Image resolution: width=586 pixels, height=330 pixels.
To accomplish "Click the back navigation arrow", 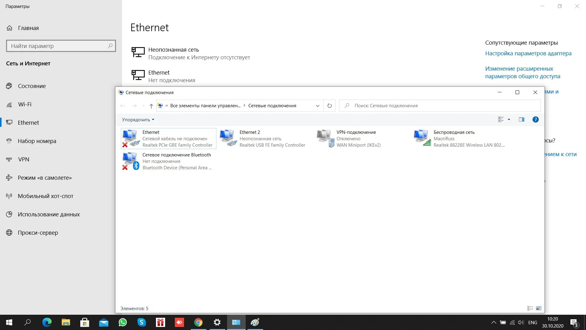I will click(x=123, y=106).
